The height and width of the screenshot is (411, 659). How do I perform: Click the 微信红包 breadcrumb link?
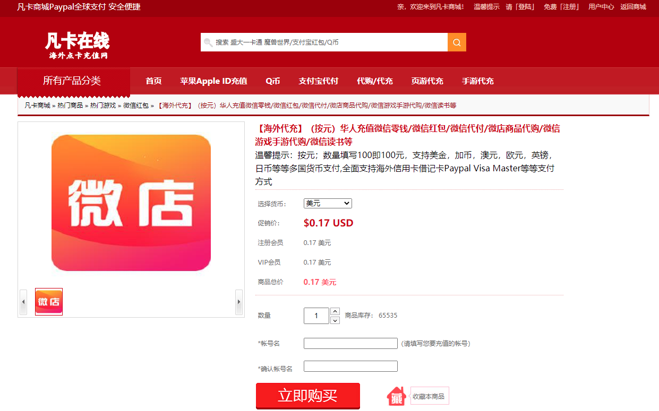click(x=136, y=106)
